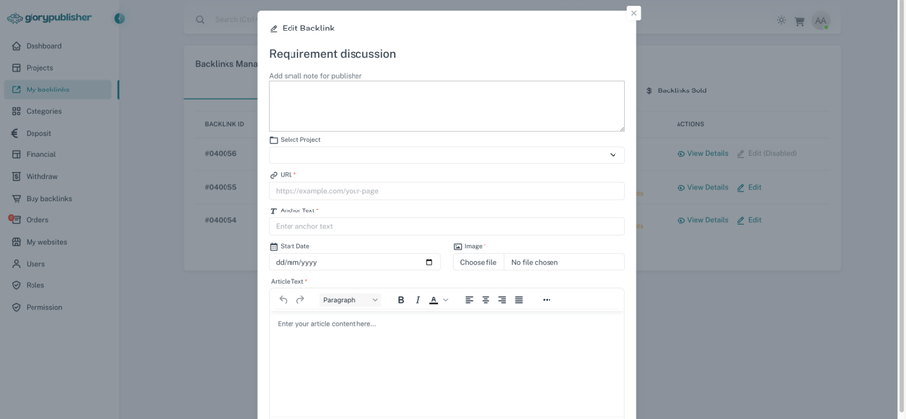Right-align the article text

[502, 300]
